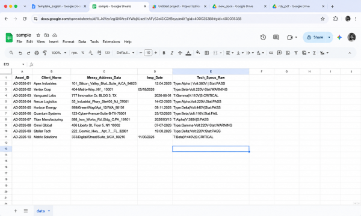
Task: Decrease the font size
Action: pos(141,53)
